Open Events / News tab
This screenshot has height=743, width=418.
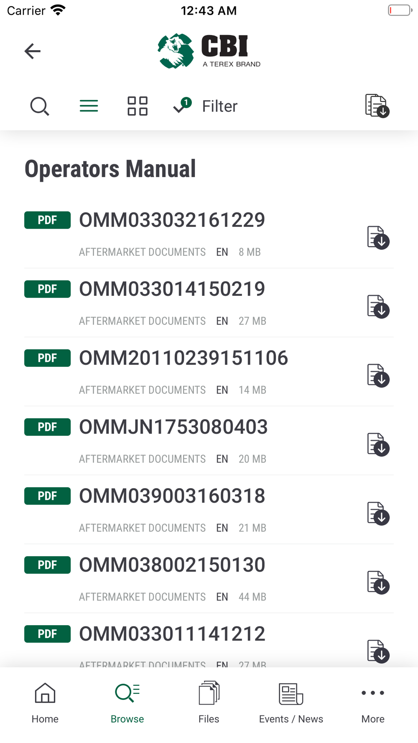(291, 703)
